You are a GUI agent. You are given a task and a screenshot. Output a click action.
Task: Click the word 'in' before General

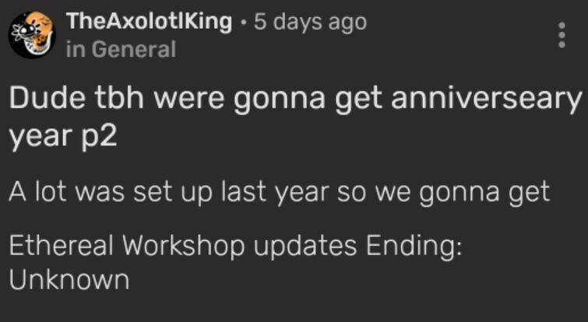point(76,50)
